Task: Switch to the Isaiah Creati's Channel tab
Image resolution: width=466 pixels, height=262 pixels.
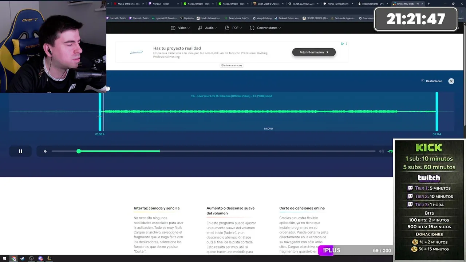Action: [x=268, y=4]
